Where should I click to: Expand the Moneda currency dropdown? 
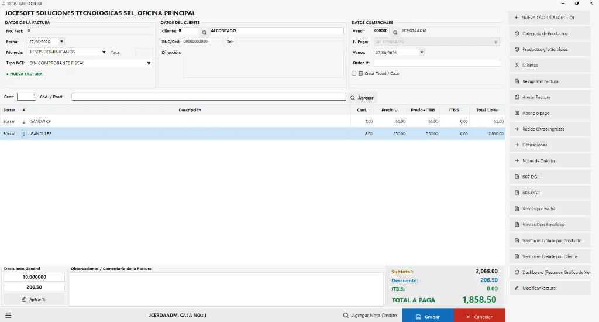(104, 52)
